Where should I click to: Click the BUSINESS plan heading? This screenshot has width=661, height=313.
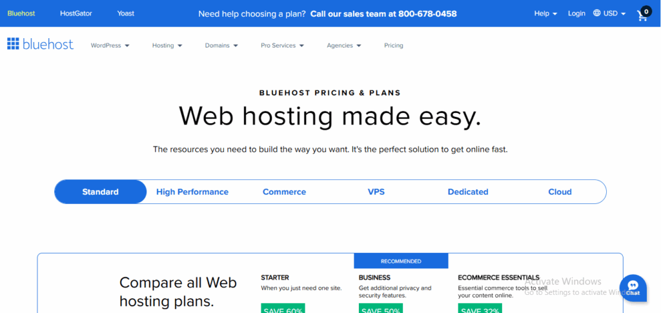[374, 278]
